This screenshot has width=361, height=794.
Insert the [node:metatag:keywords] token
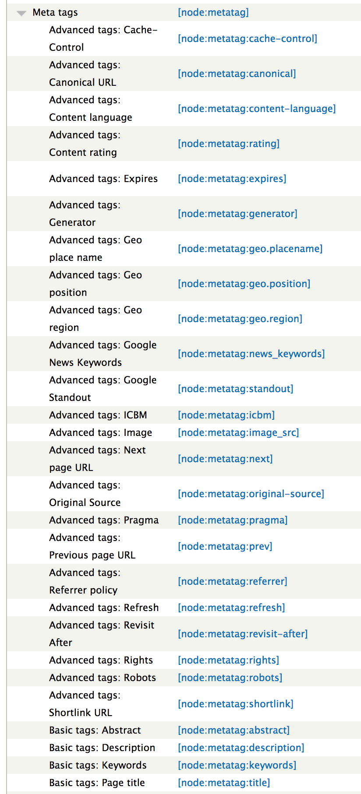pyautogui.click(x=237, y=765)
